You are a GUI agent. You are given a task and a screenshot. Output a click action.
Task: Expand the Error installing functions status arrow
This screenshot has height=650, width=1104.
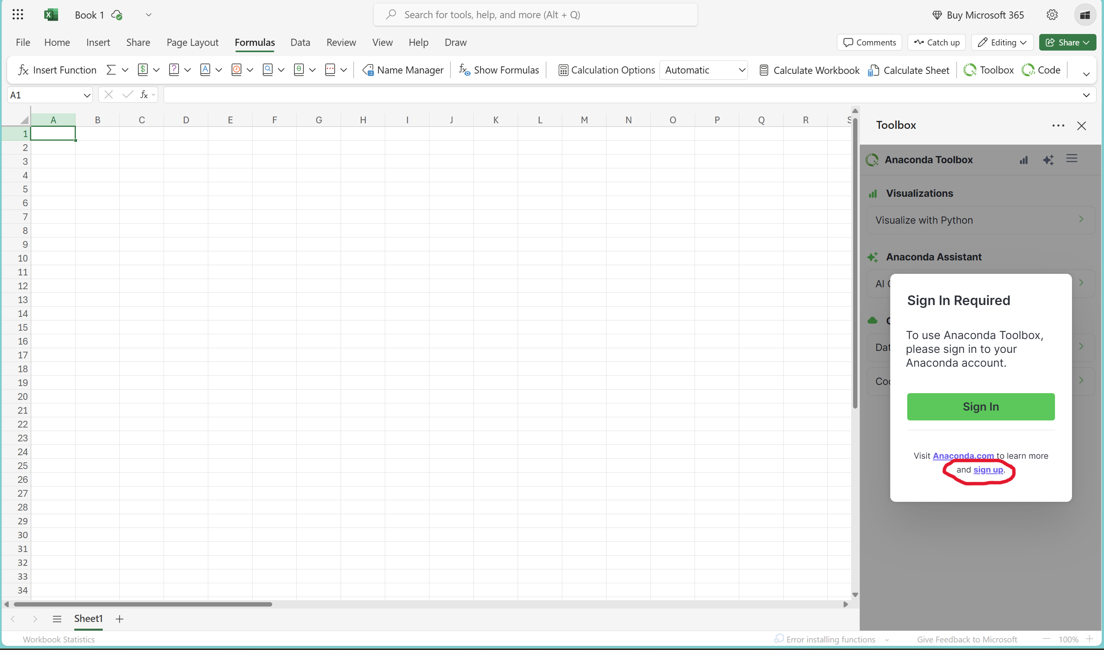[x=887, y=640]
